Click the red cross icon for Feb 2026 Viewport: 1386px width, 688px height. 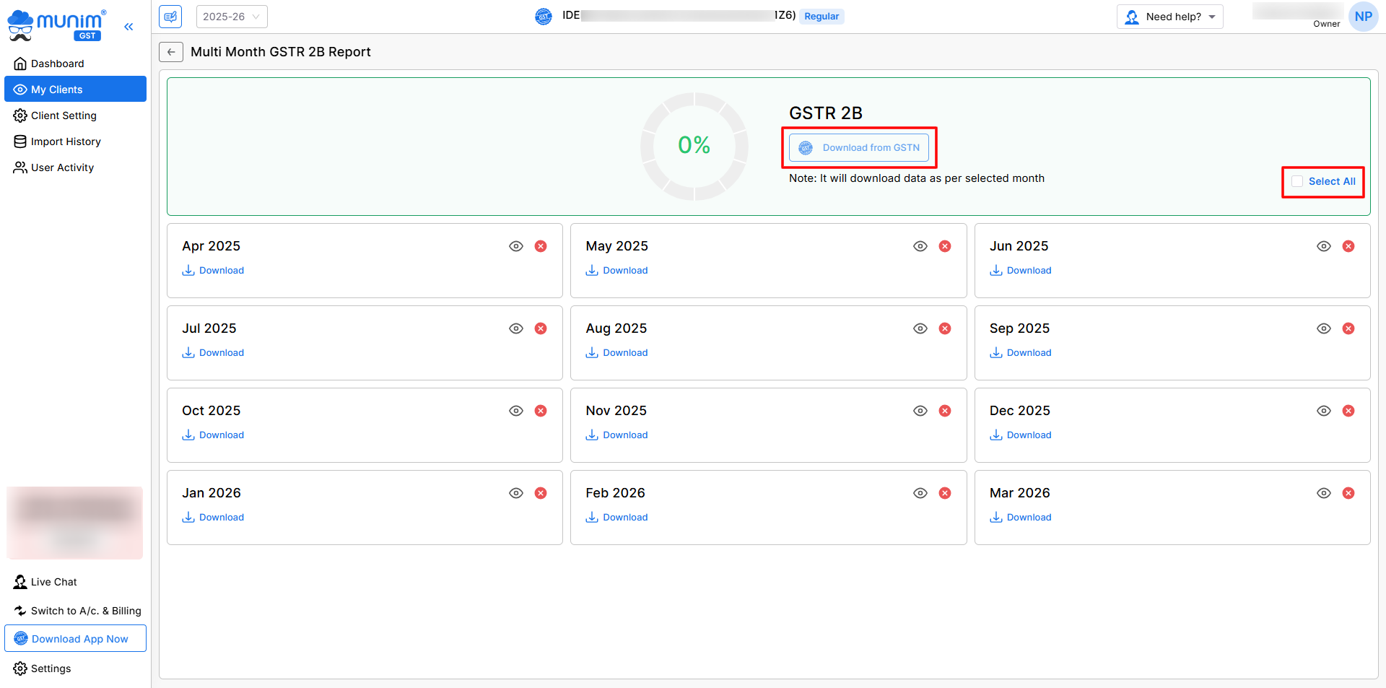pyautogui.click(x=944, y=493)
